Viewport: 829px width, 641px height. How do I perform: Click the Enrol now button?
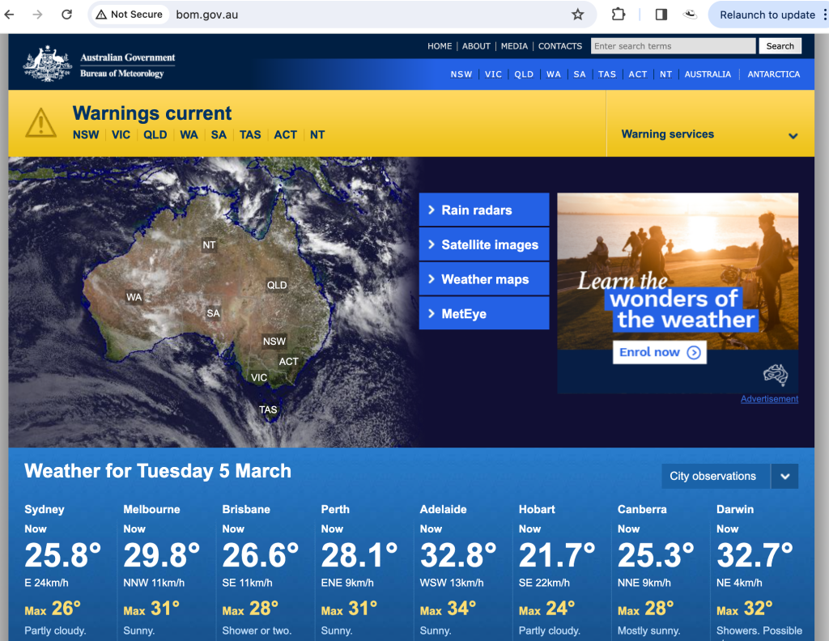pyautogui.click(x=660, y=353)
